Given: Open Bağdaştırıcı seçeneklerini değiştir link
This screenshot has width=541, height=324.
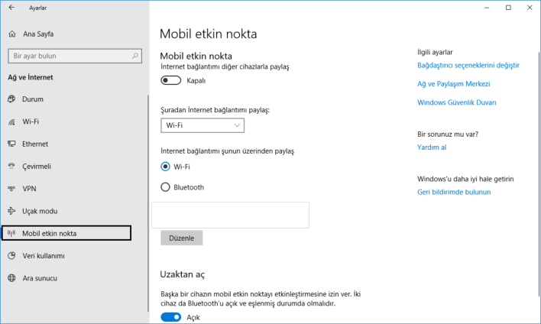Looking at the screenshot, I should pos(468,65).
